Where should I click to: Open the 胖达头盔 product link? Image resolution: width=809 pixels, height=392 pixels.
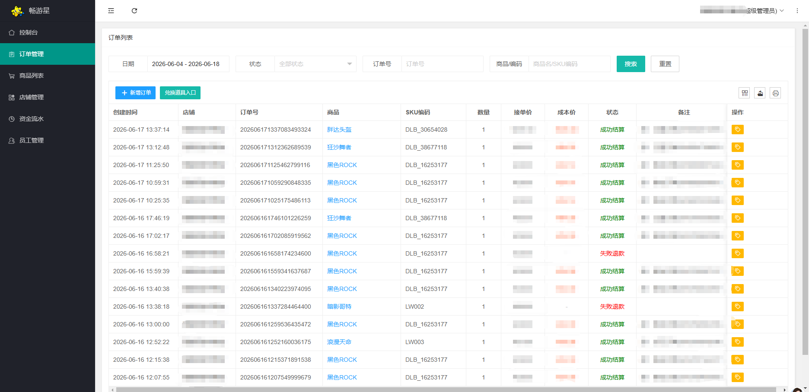coord(339,130)
